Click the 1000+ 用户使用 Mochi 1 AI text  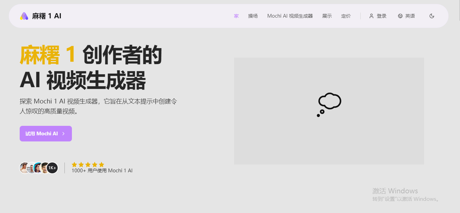[x=102, y=171]
